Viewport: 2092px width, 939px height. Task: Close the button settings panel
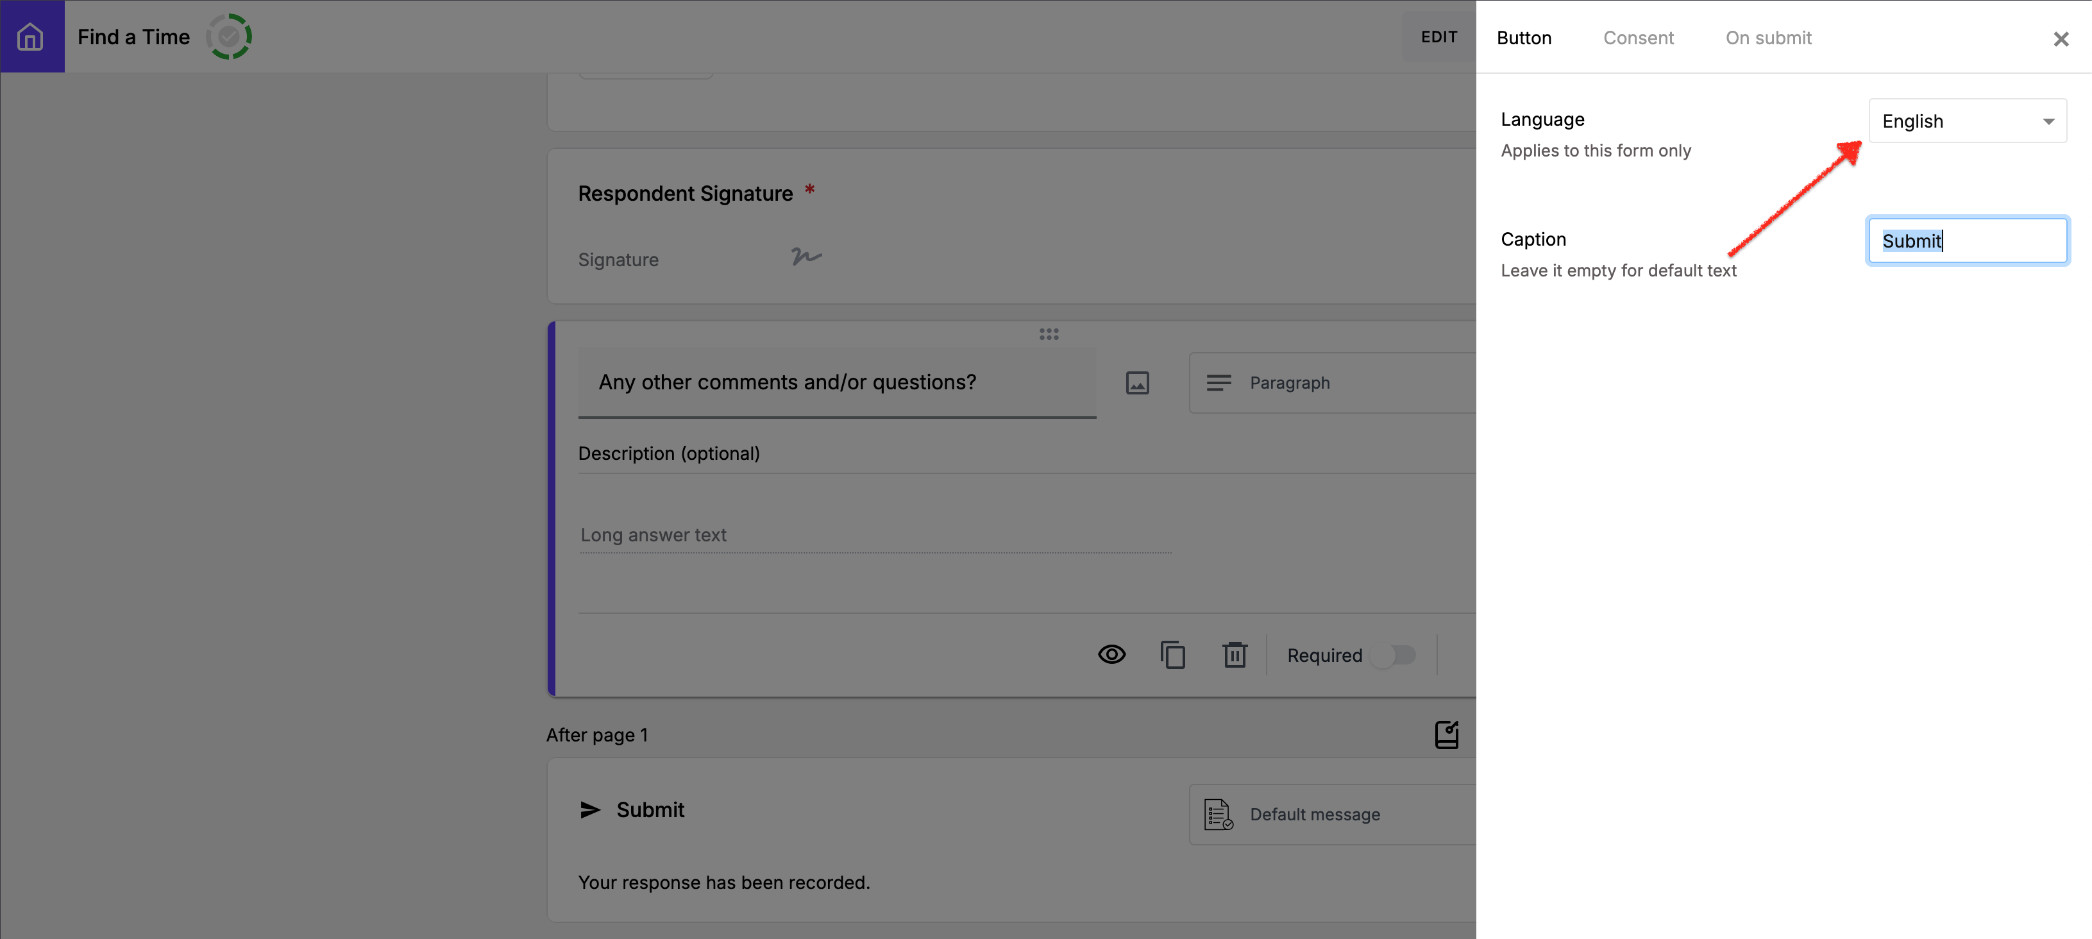[2061, 39]
